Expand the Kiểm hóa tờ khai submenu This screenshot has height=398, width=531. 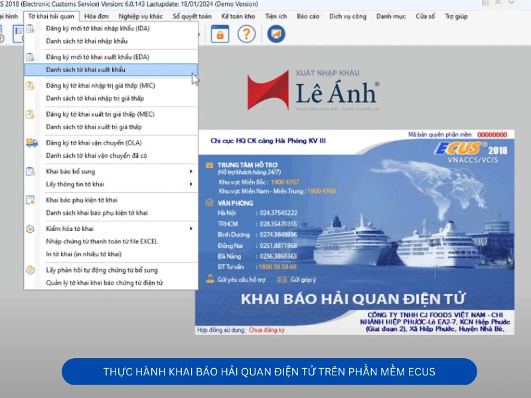[191, 229]
